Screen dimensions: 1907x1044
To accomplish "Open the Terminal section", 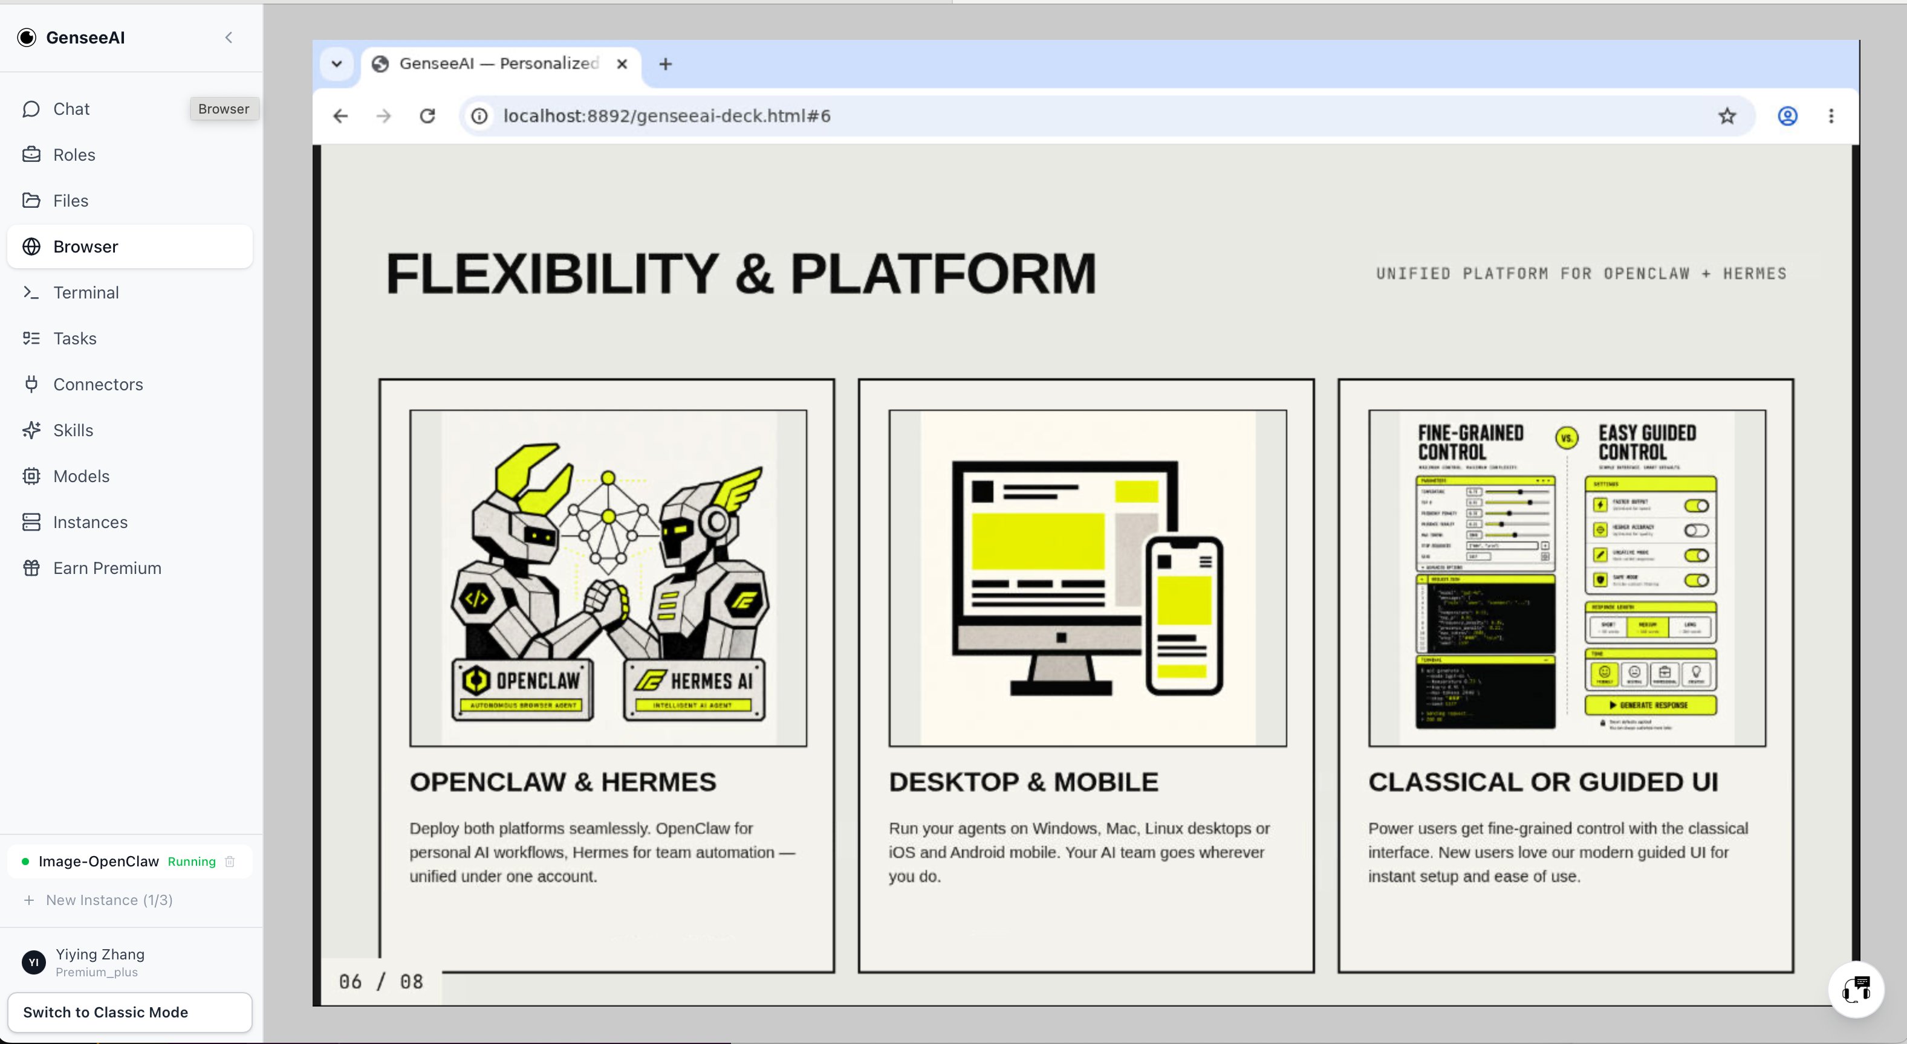I will click(129, 292).
